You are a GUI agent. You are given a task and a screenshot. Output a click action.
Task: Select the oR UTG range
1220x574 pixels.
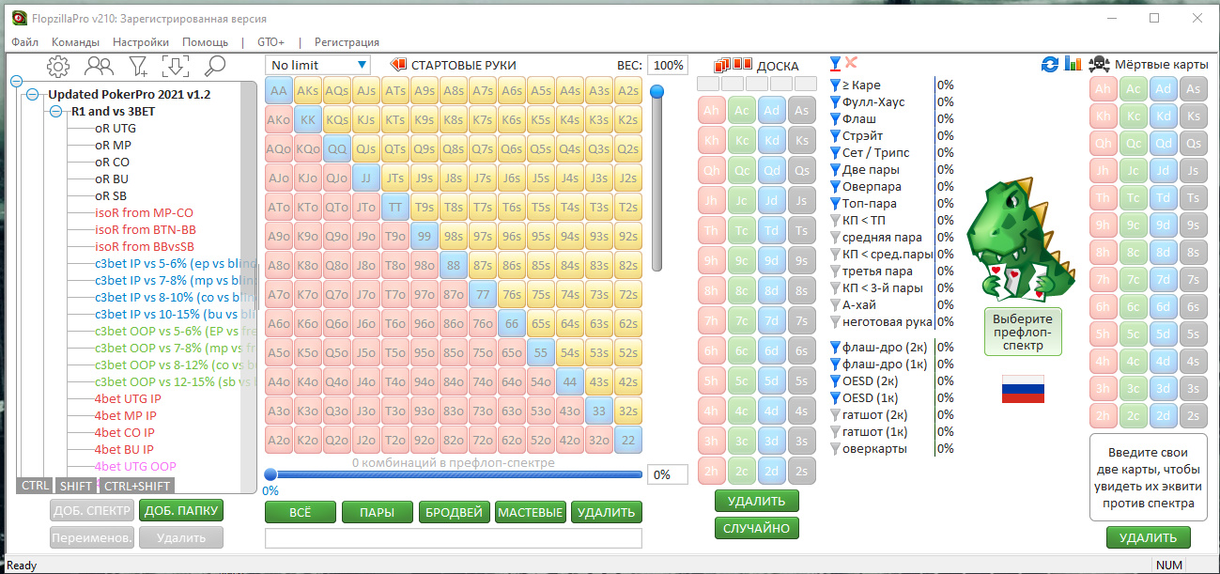coord(115,128)
